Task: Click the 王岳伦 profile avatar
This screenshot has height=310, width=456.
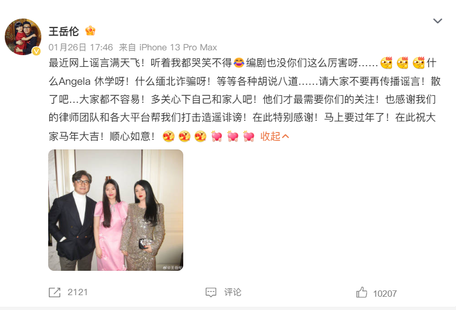Action: 23,37
